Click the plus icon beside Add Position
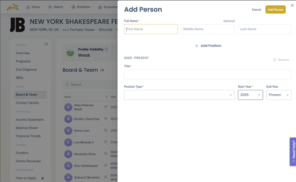Image resolution: width=296 pixels, height=182 pixels. [197, 46]
